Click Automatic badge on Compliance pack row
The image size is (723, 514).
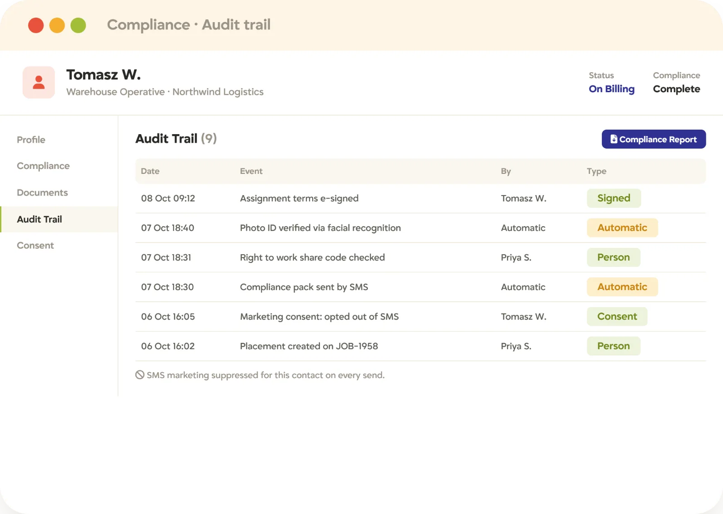click(622, 287)
